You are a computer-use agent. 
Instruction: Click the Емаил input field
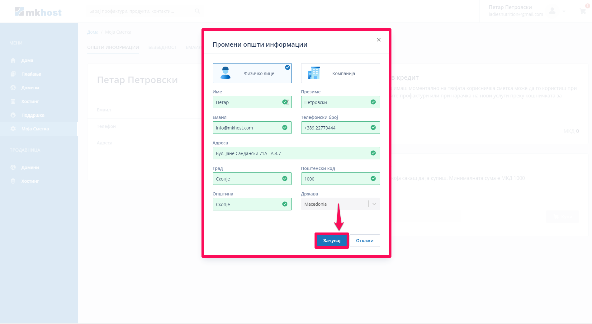248,128
